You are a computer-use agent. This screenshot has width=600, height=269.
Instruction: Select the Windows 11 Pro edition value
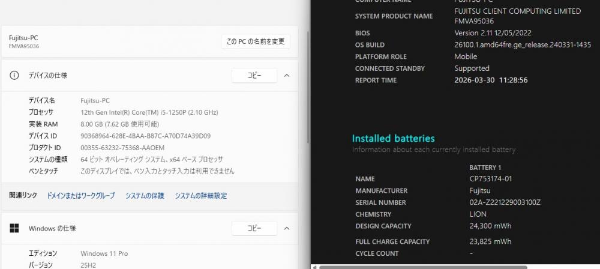click(x=104, y=253)
